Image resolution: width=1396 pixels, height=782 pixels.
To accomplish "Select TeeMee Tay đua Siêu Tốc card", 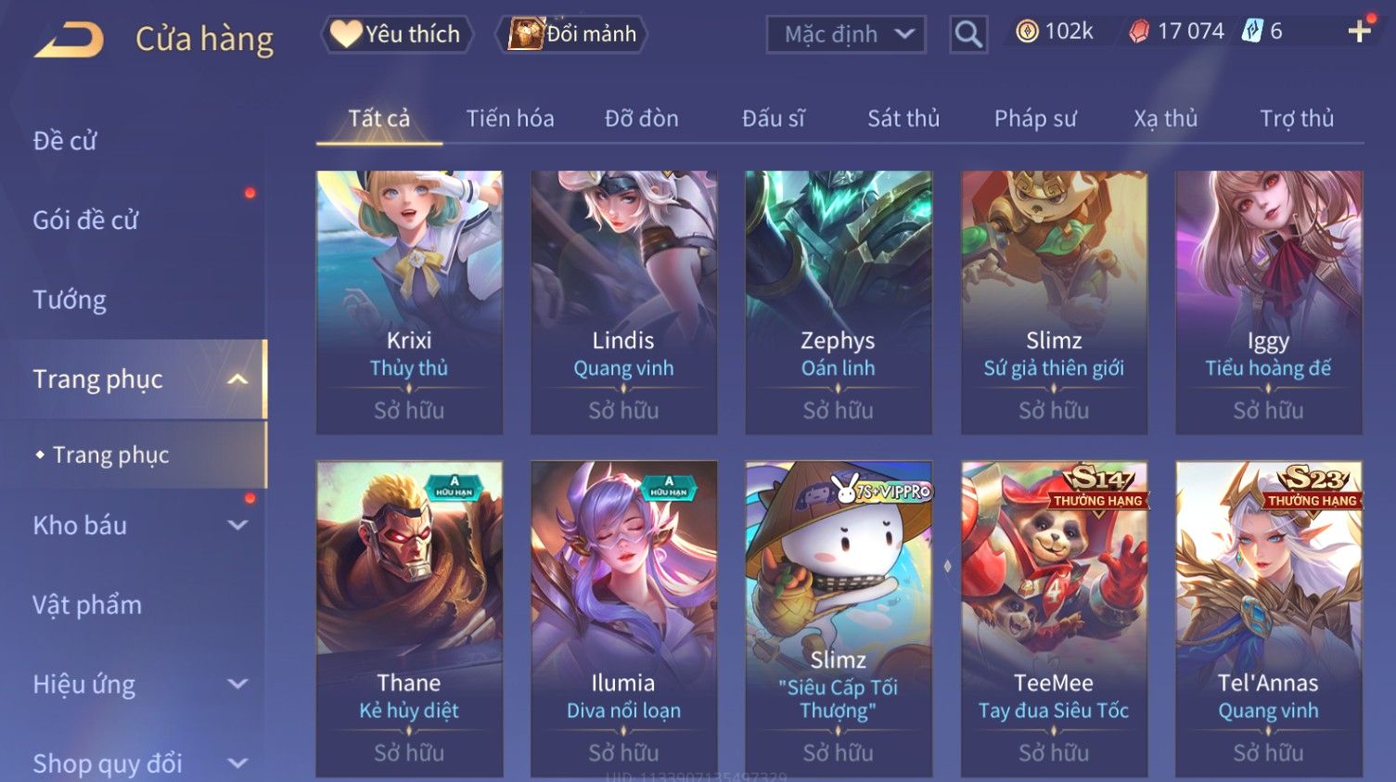I will click(x=1054, y=619).
